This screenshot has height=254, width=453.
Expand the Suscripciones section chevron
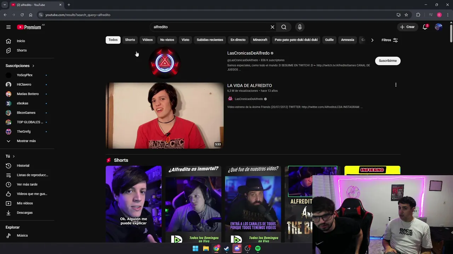[33, 66]
